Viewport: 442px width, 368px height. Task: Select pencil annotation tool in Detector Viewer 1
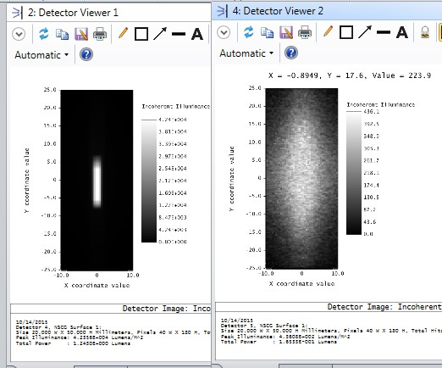pyautogui.click(x=123, y=33)
